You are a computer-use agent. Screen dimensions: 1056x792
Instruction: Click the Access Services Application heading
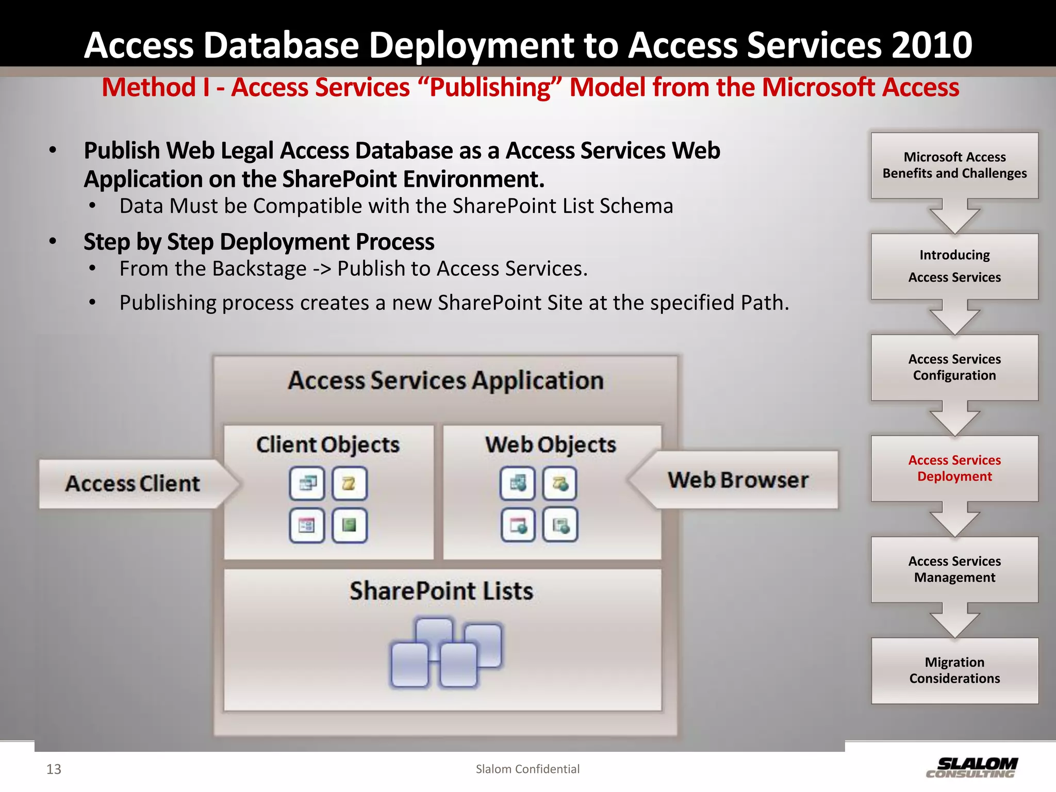446,381
